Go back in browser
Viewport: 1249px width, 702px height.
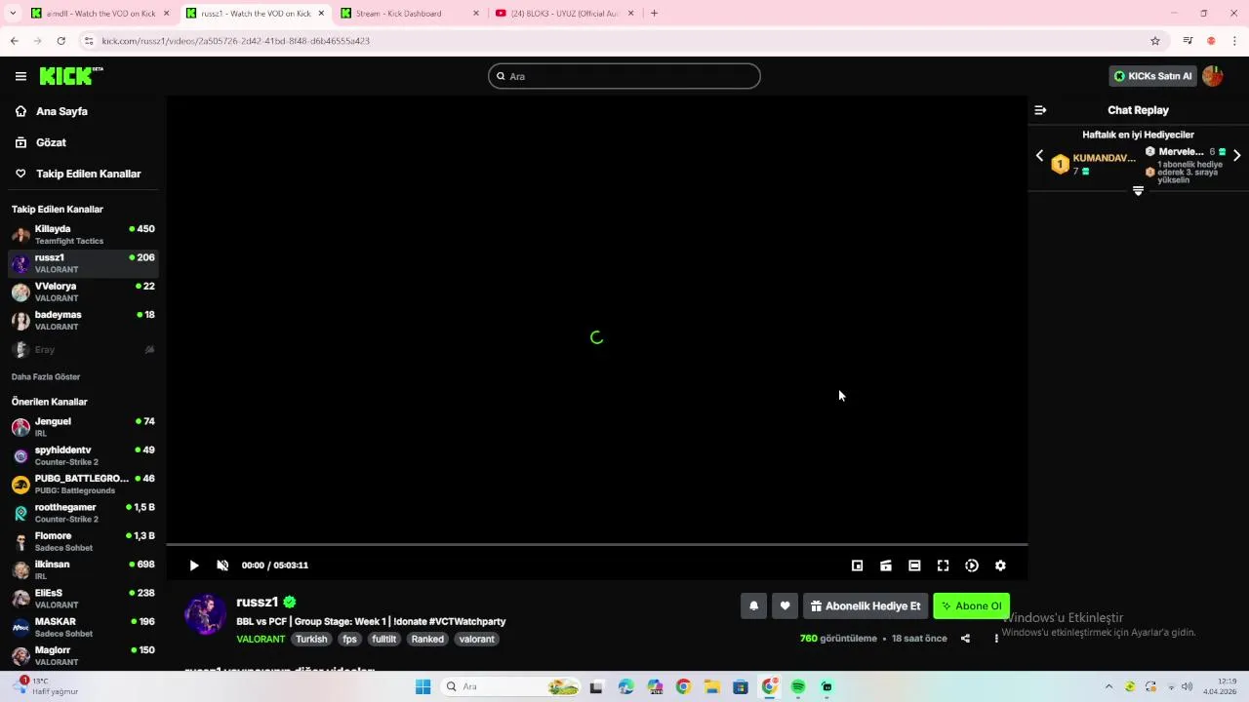pyautogui.click(x=14, y=41)
